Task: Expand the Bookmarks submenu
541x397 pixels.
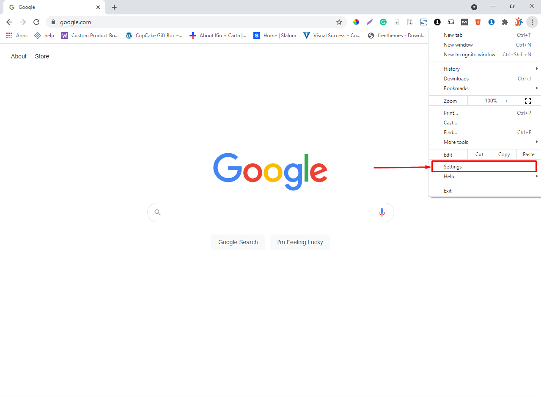Action: coord(456,88)
